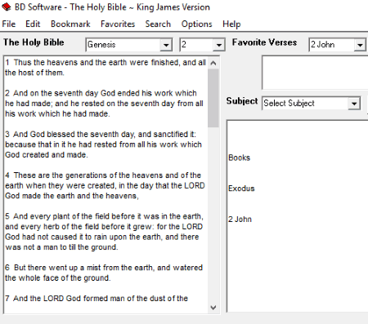Select the 2 John entry in subject list
The height and width of the screenshot is (324, 368).
coord(240,220)
